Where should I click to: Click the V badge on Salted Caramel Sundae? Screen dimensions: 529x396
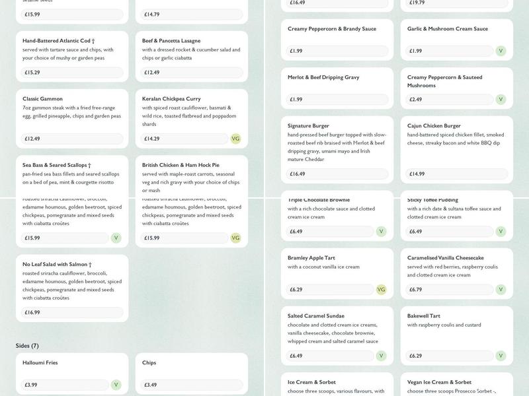(x=381, y=356)
